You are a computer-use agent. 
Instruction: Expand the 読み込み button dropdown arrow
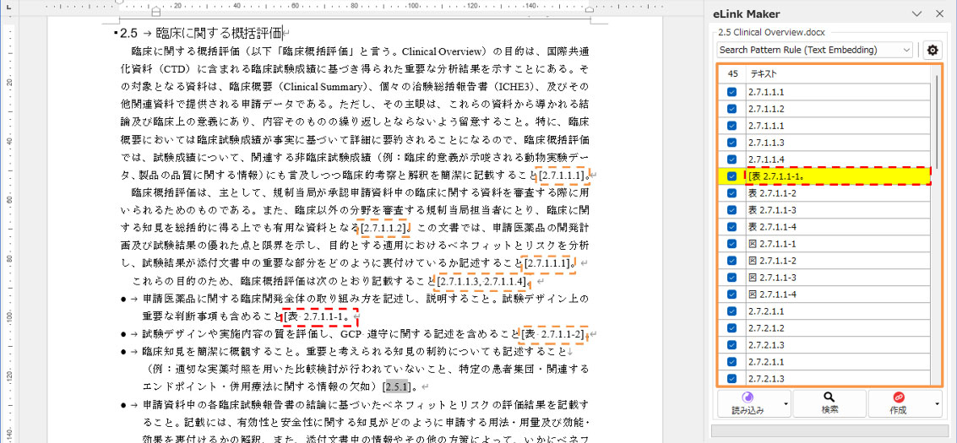coord(786,403)
